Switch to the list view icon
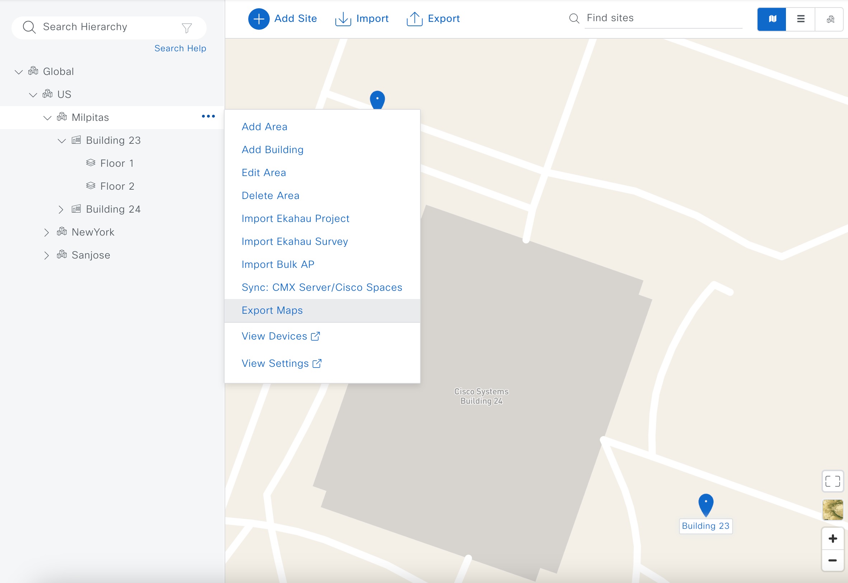Screen dimensions: 848x583 (801, 19)
